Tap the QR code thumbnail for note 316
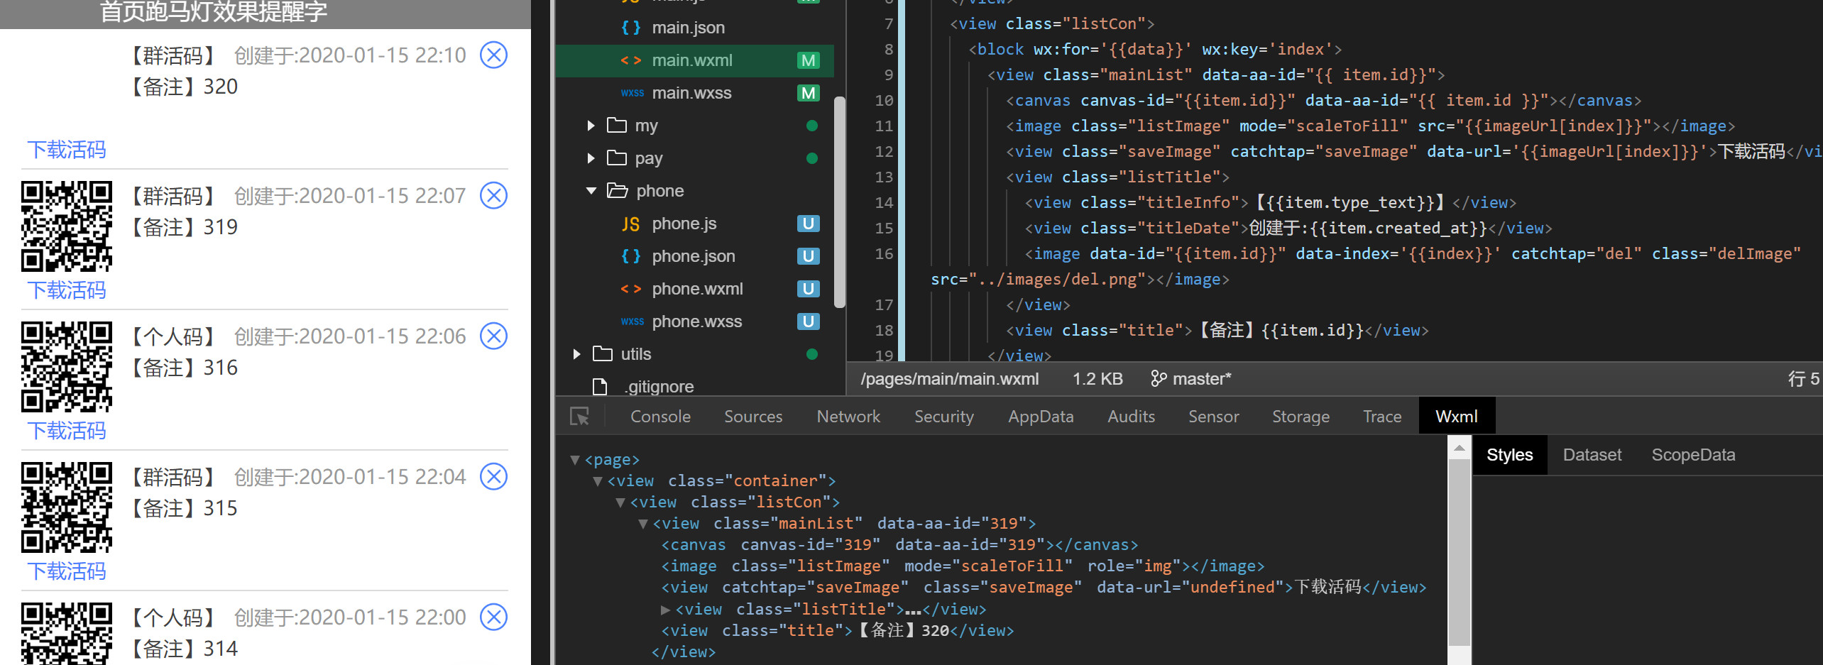The image size is (1823, 665). (x=67, y=367)
